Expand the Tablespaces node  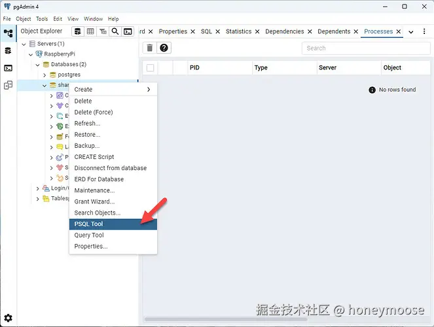(x=38, y=199)
